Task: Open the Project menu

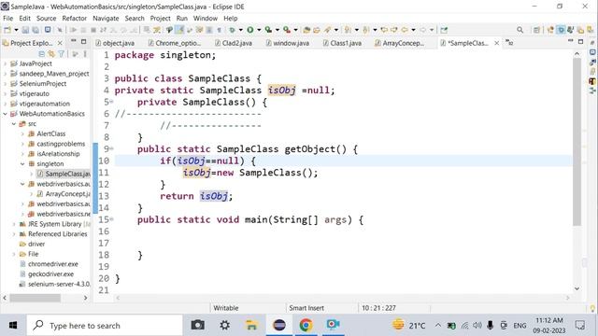Action: coord(160,19)
